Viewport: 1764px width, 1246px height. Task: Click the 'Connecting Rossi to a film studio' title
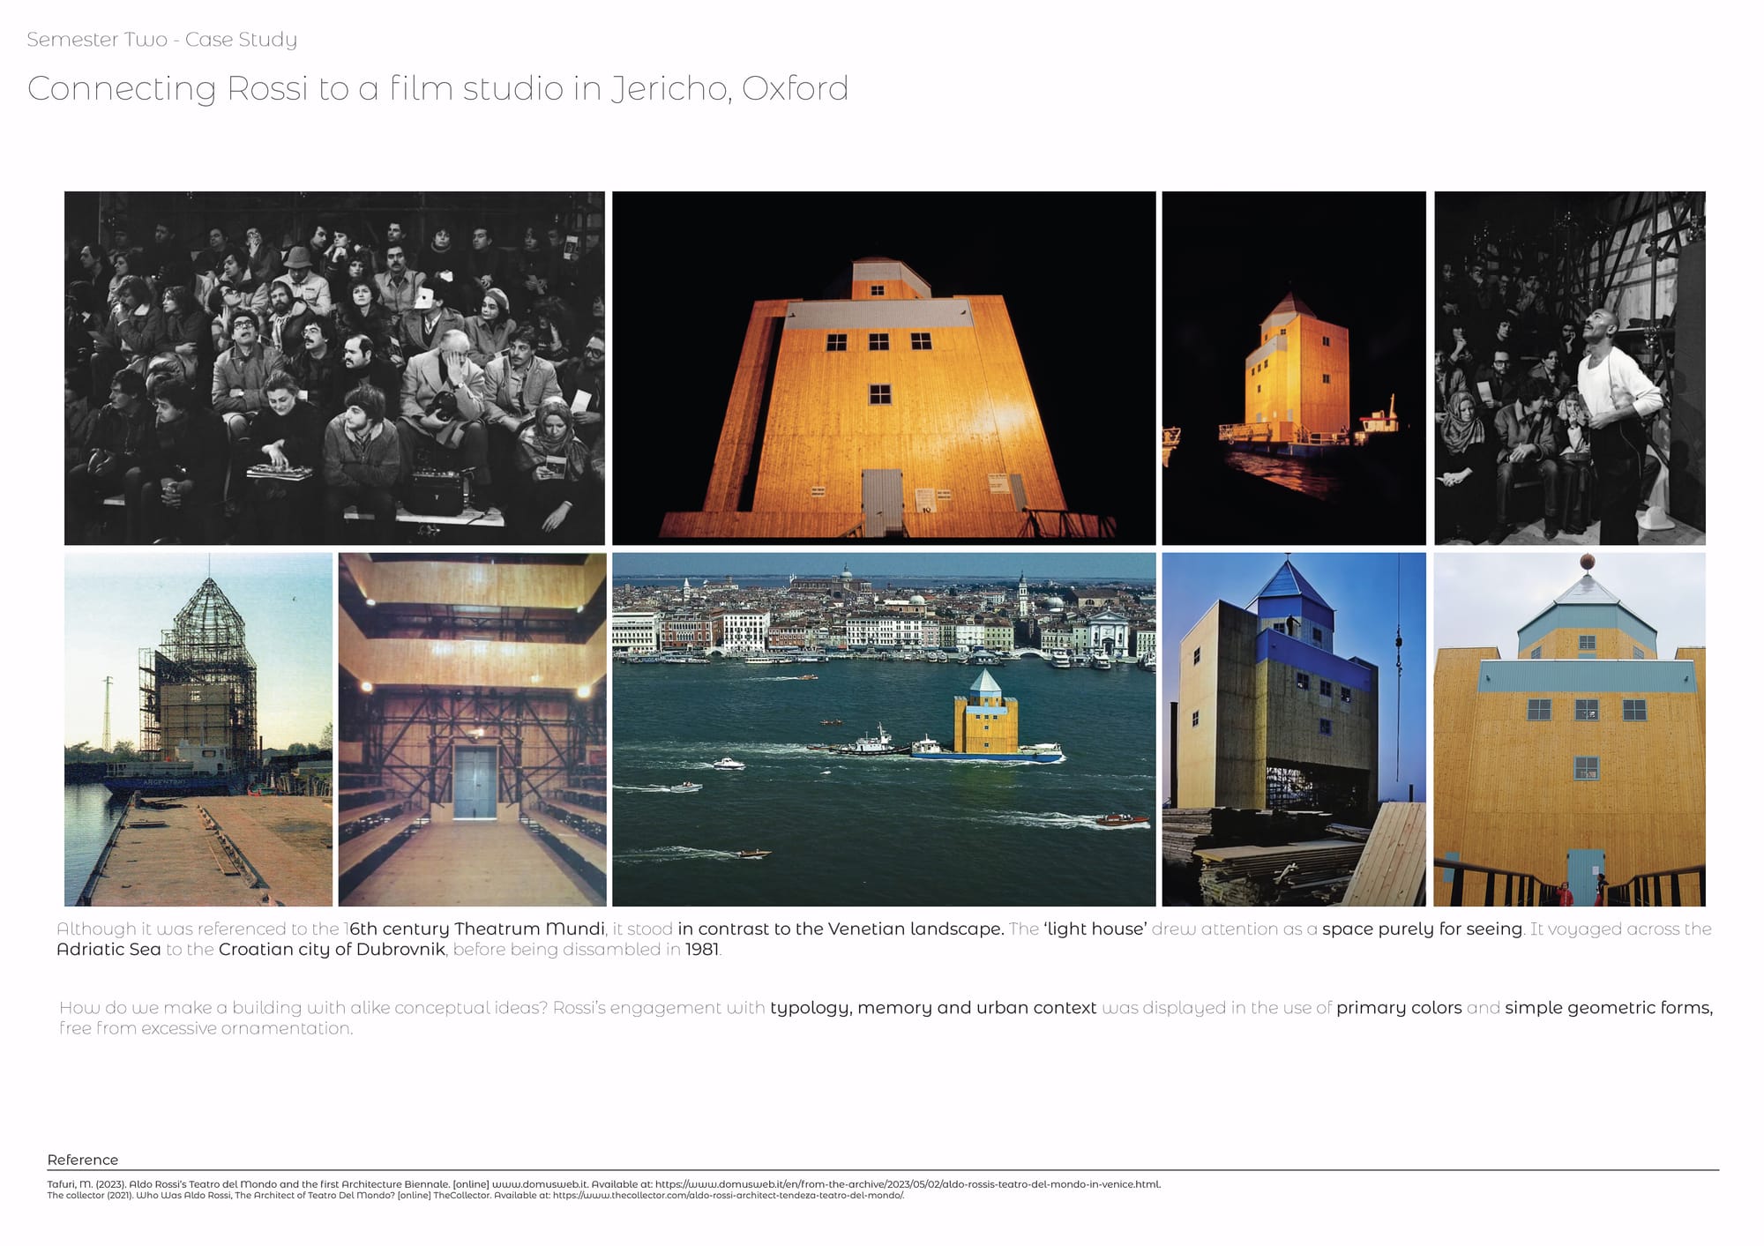coord(437,89)
